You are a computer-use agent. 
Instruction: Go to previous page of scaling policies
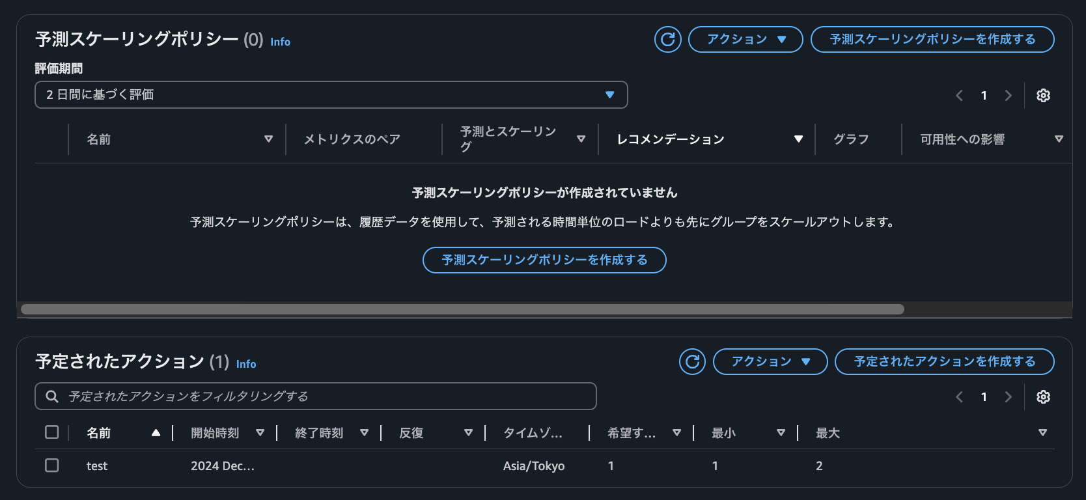959,95
